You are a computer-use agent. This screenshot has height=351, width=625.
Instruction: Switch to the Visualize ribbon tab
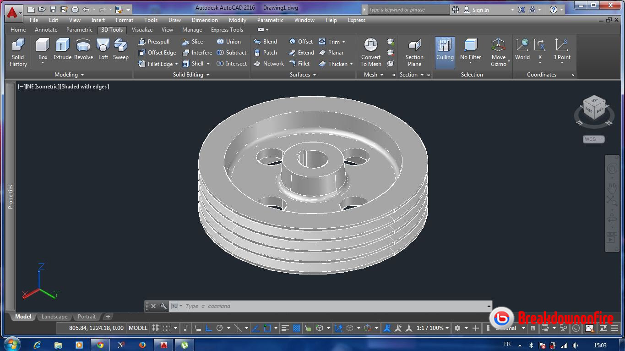tap(142, 30)
